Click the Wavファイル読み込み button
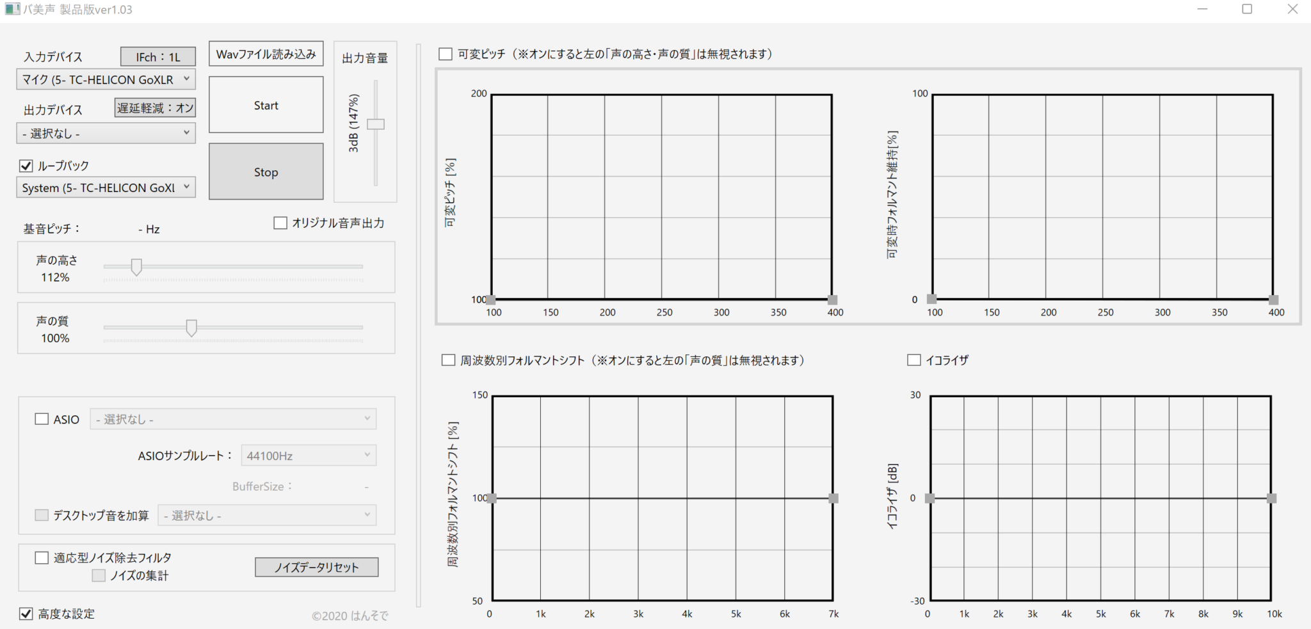 (266, 54)
